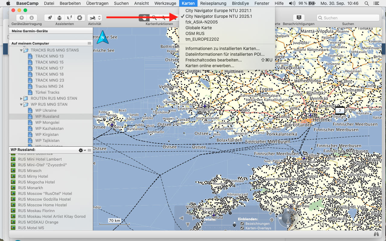Click the send to device upload arrow

22,18
